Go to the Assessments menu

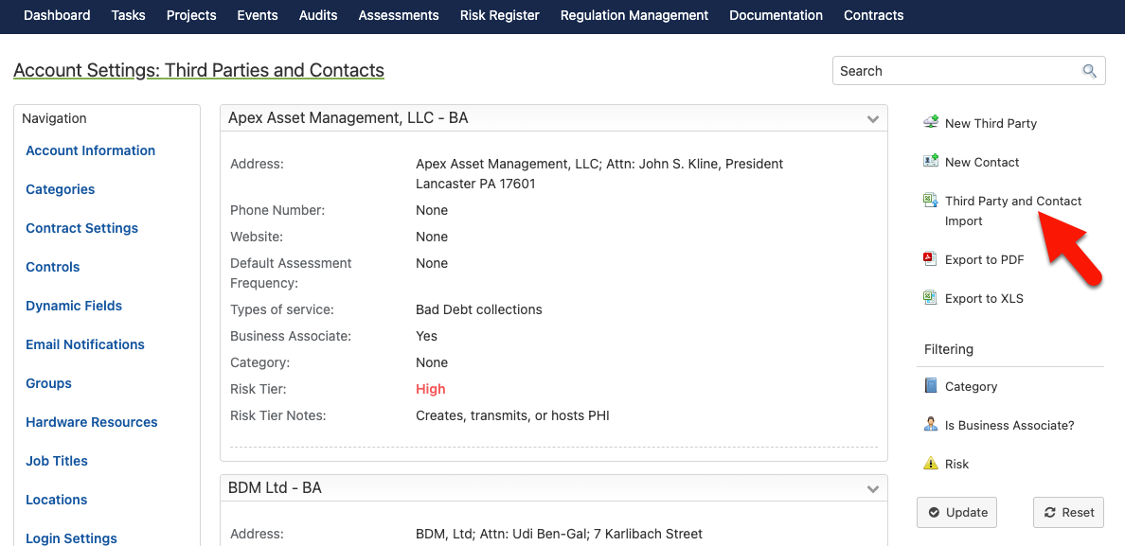(x=399, y=15)
